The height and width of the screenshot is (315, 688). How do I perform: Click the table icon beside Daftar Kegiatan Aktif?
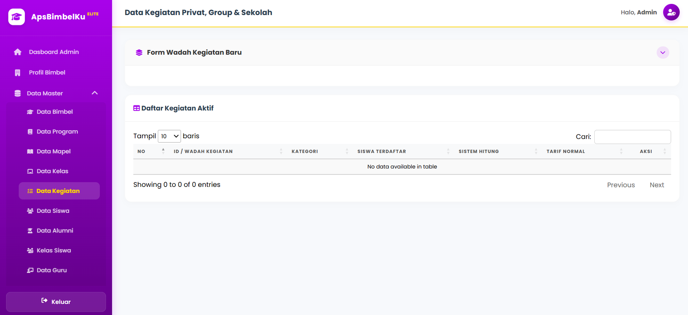click(x=136, y=108)
